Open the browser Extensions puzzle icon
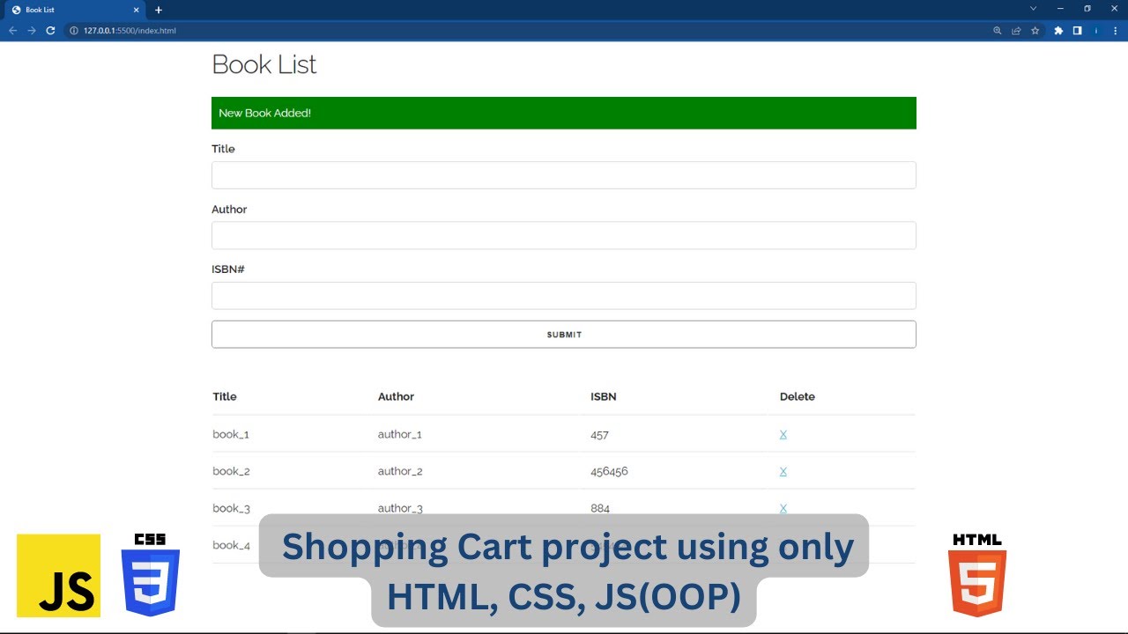Image resolution: width=1128 pixels, height=634 pixels. pos(1058,30)
